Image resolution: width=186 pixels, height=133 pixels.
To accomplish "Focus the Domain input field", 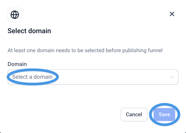I will point(93,77).
